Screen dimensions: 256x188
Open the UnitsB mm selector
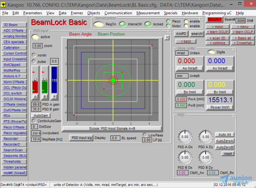[182, 76]
